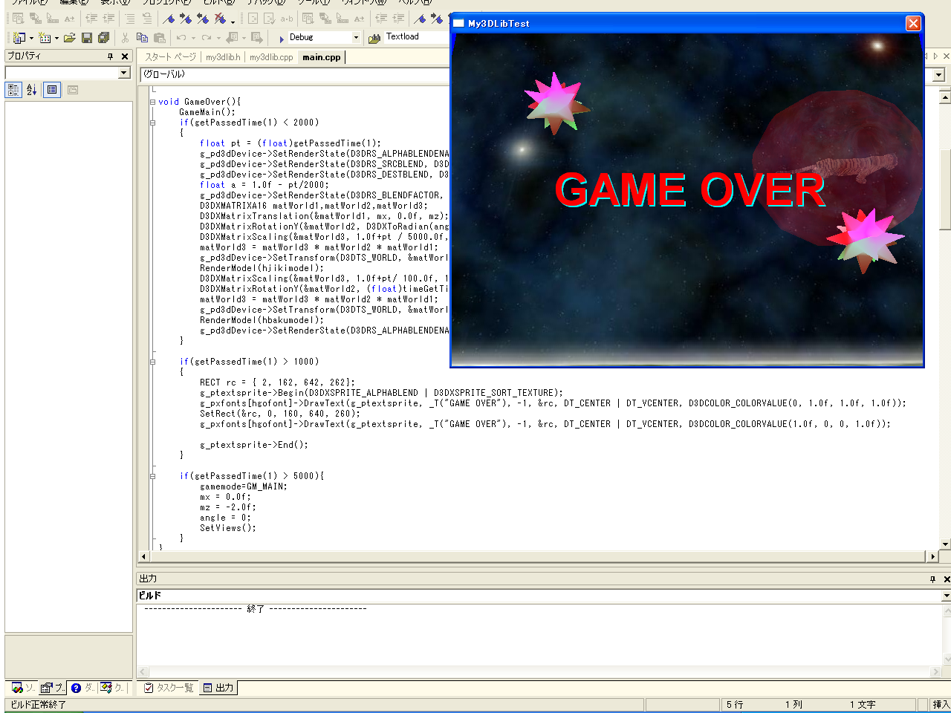Click the Uncomment Selection icon
The height and width of the screenshot is (713, 951).
tap(147, 19)
